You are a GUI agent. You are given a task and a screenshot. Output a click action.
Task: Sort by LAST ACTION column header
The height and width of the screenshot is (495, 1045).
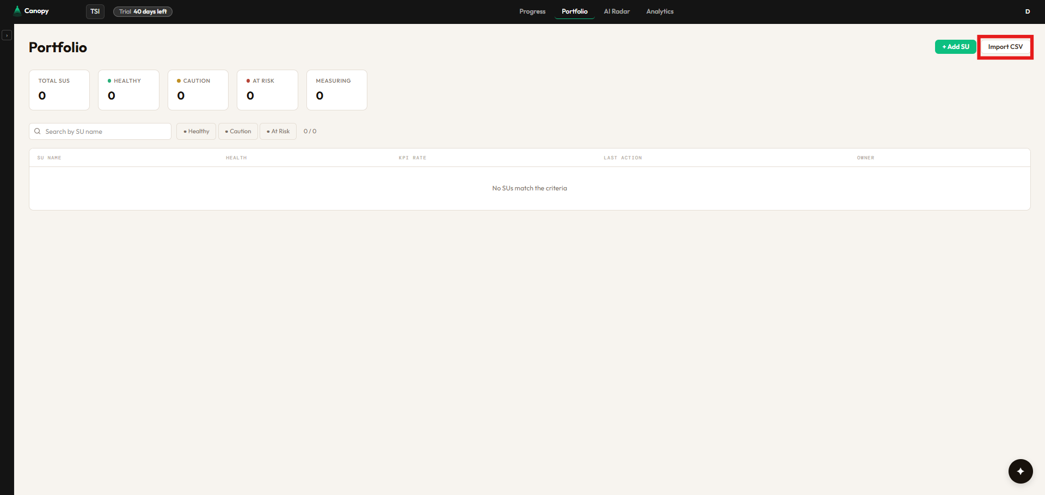(x=623, y=158)
